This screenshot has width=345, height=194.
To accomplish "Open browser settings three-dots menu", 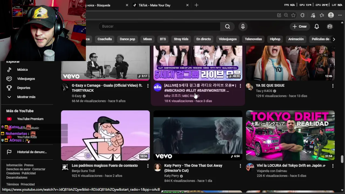I will tap(340, 15).
